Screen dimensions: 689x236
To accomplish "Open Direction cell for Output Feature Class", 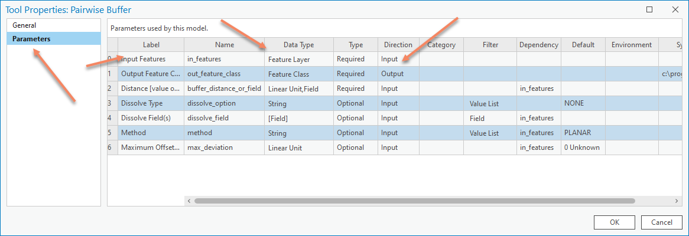I will click(x=398, y=74).
